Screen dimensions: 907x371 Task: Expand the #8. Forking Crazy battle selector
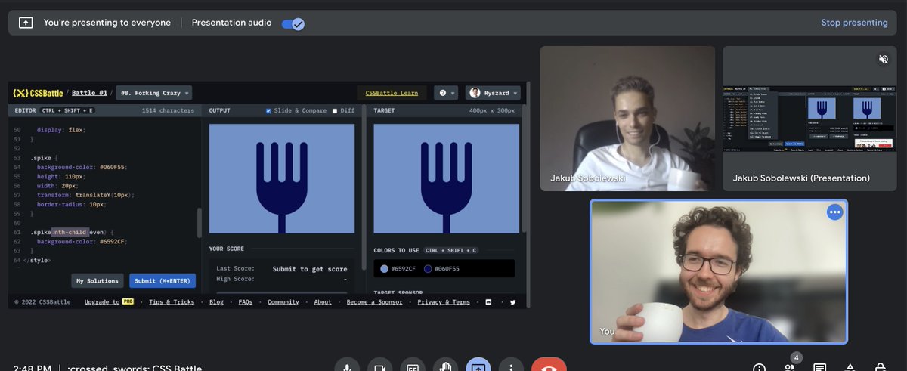(x=154, y=93)
